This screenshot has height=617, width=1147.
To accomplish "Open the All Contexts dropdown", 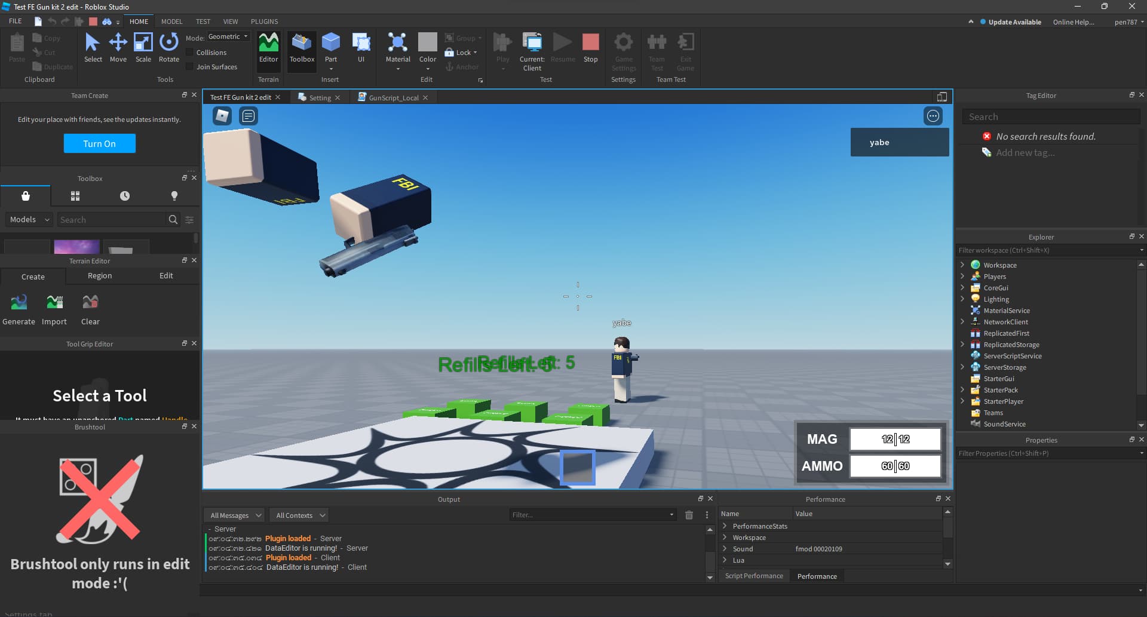I will point(299,515).
